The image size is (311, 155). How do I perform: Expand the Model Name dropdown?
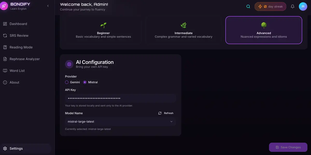pos(120,122)
